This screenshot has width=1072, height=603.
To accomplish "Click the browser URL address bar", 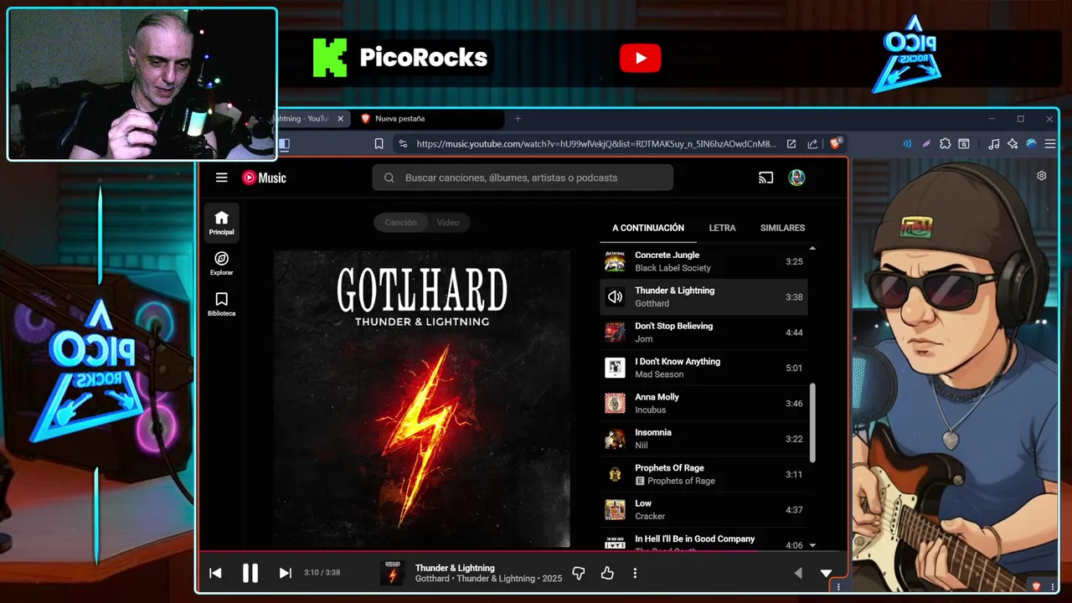I will (x=596, y=144).
